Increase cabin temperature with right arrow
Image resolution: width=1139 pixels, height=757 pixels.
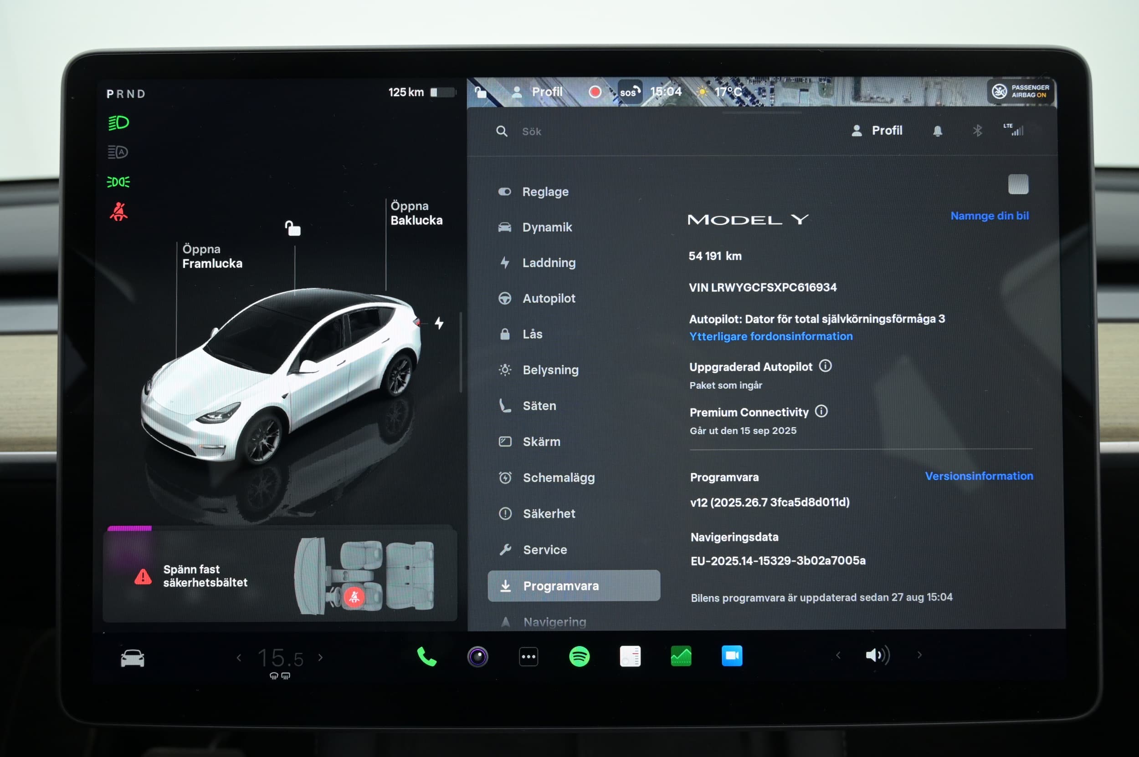point(320,658)
